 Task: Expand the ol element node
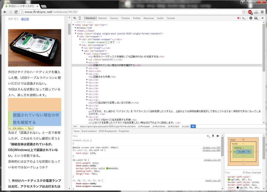87,71
